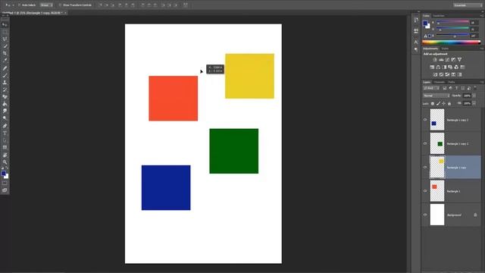
Task: Click the toolbox foreground color swatch
Action: click(3, 174)
